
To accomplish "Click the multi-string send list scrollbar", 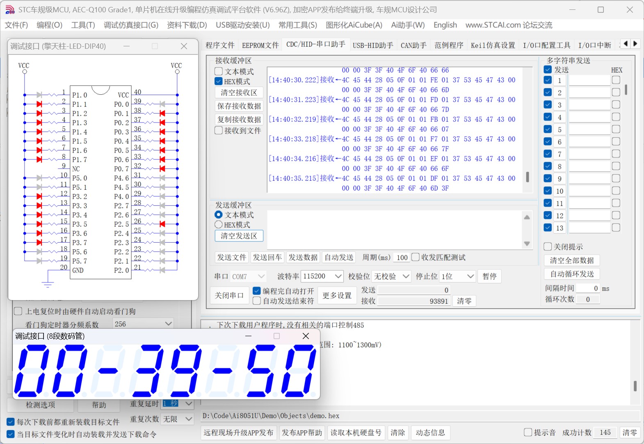I will click(x=626, y=89).
